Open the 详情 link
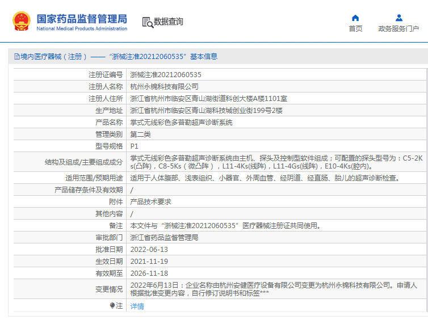Screen dimensions: 428x324 tap(137, 306)
